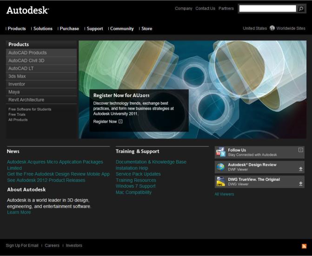The height and width of the screenshot is (256, 312).
Task: Open Free Autodesk Design Review Mobile App news
Action: pos(58,174)
